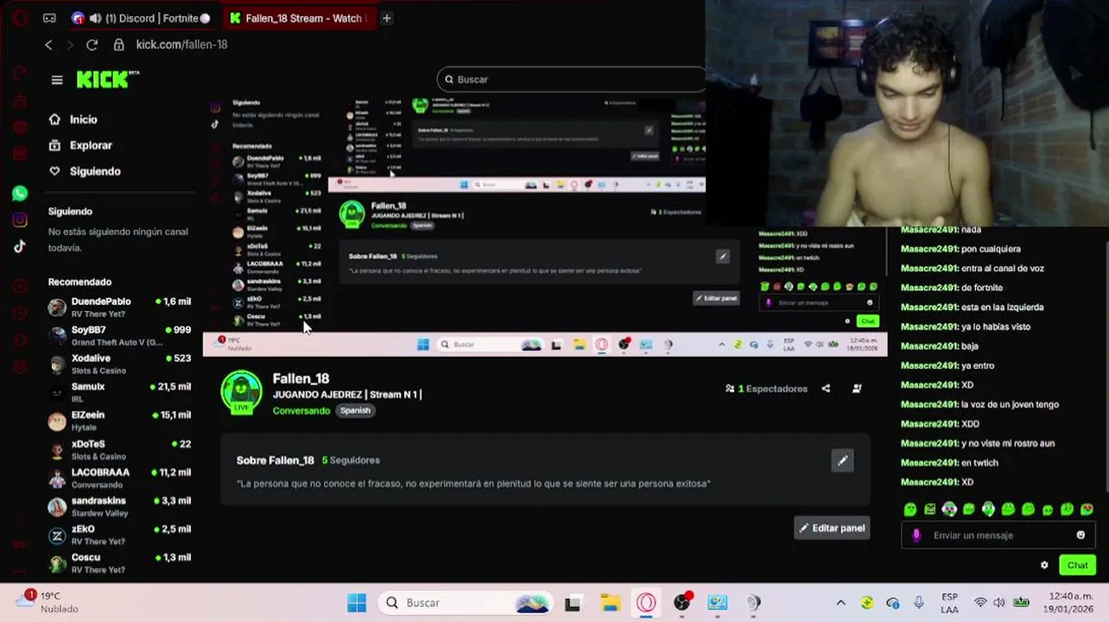Open recommended channel sandraskins
Screen dimensions: 1109x622
coord(120,507)
